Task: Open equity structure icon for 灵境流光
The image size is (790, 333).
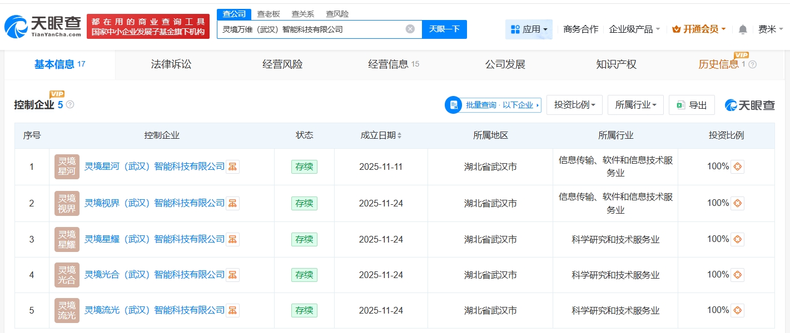Action: click(233, 310)
